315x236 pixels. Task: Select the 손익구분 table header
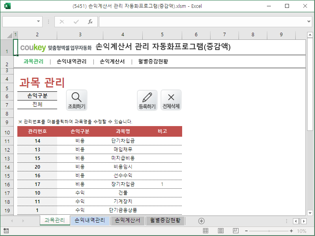pyautogui.click(x=80, y=131)
